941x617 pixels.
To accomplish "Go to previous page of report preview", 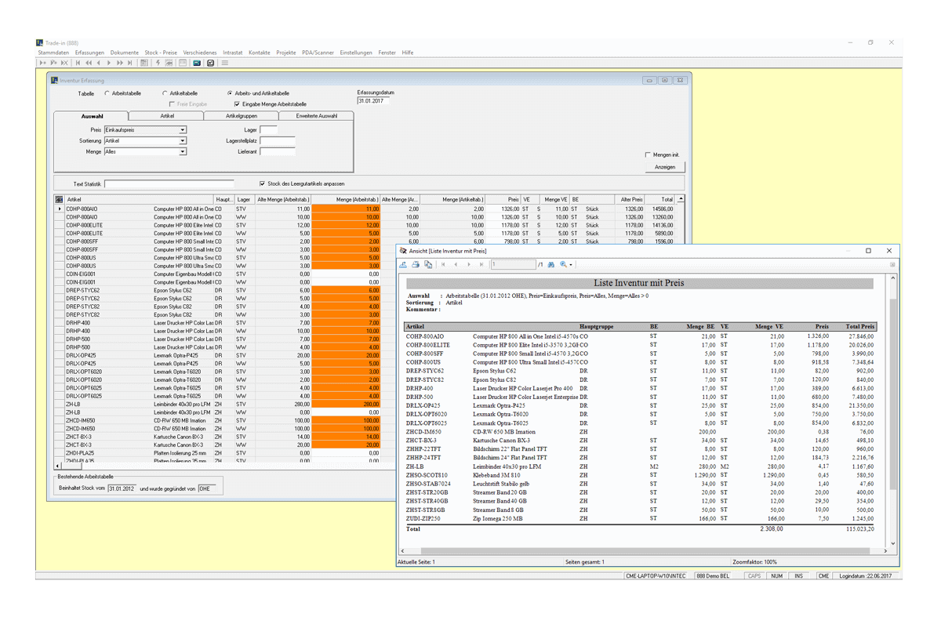I will pos(456,265).
